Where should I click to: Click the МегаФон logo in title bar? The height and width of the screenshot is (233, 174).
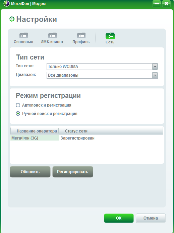6,4
